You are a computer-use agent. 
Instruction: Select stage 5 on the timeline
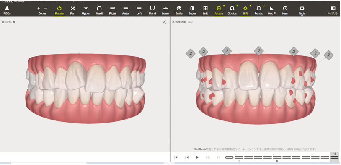277,157
